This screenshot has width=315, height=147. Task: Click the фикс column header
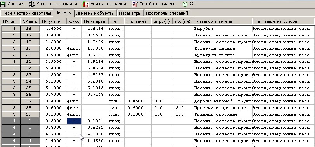(x=74, y=21)
